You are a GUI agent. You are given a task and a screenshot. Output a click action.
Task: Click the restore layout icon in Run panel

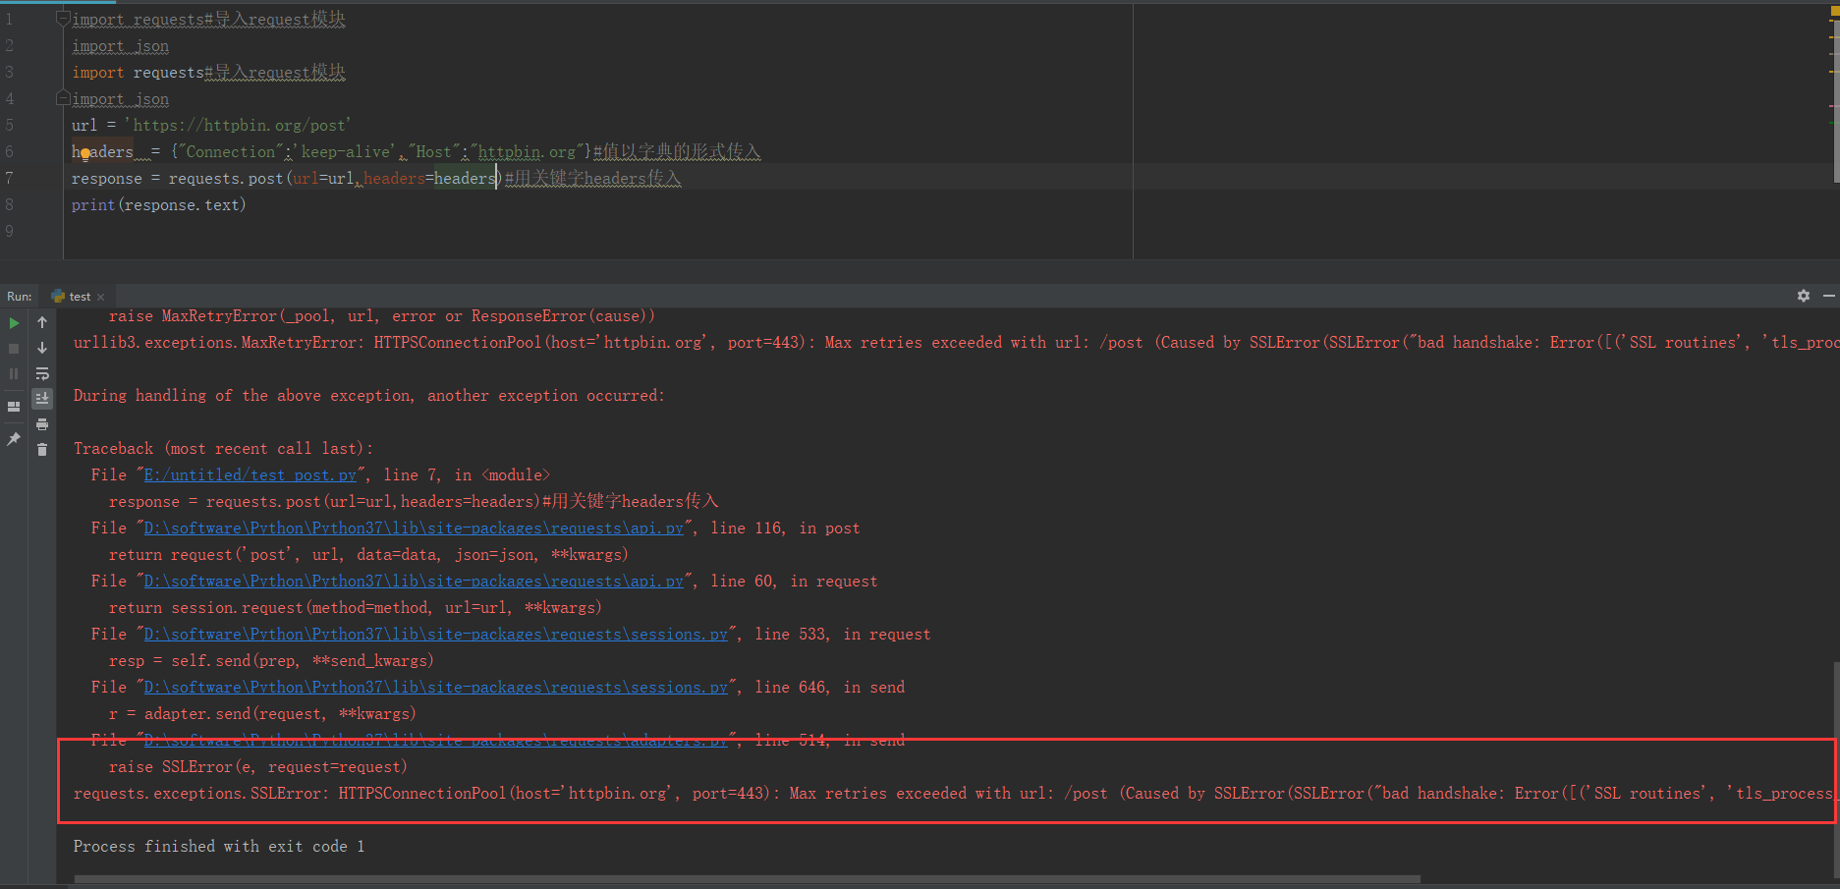(x=14, y=405)
